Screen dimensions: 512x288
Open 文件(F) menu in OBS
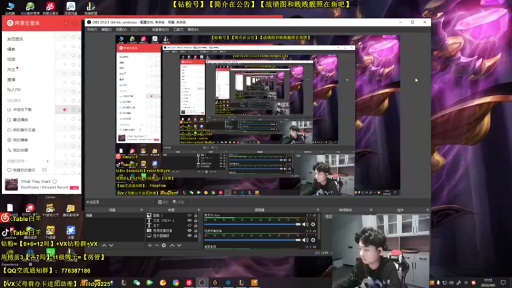click(92, 29)
